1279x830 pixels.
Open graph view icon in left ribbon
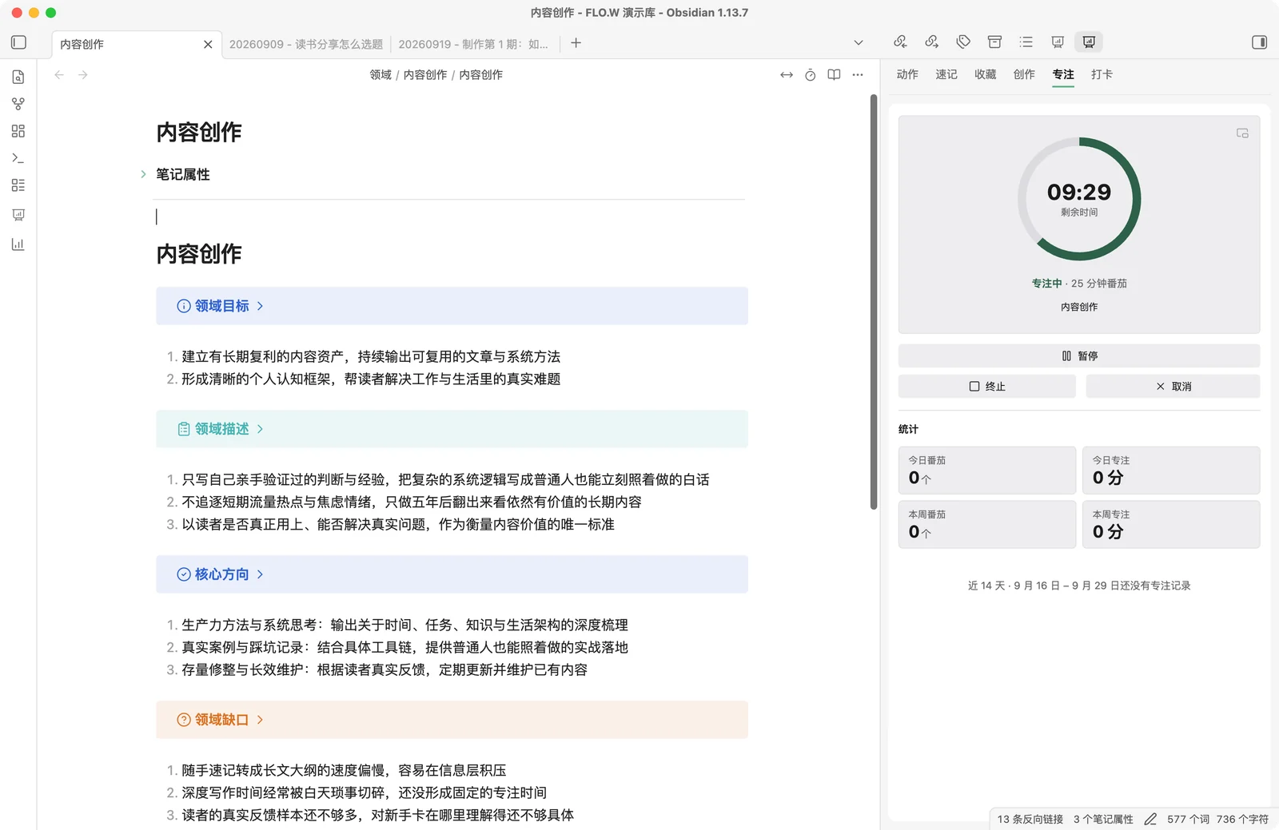tap(18, 104)
